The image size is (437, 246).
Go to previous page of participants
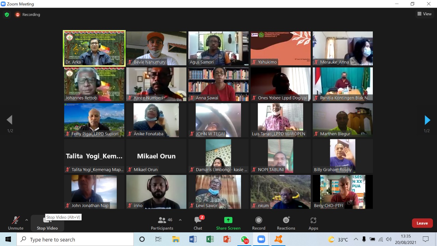pos(10,120)
